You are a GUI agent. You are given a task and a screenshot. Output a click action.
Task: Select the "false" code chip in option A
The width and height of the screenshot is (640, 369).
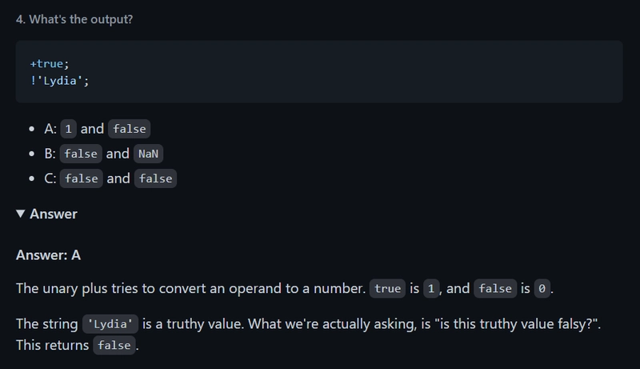(129, 129)
